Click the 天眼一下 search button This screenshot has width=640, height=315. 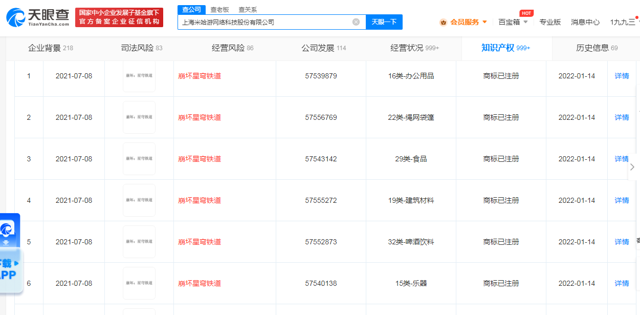[384, 22]
